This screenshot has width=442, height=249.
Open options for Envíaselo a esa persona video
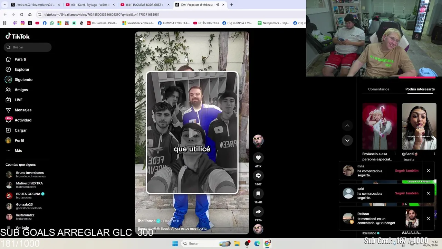(x=395, y=154)
